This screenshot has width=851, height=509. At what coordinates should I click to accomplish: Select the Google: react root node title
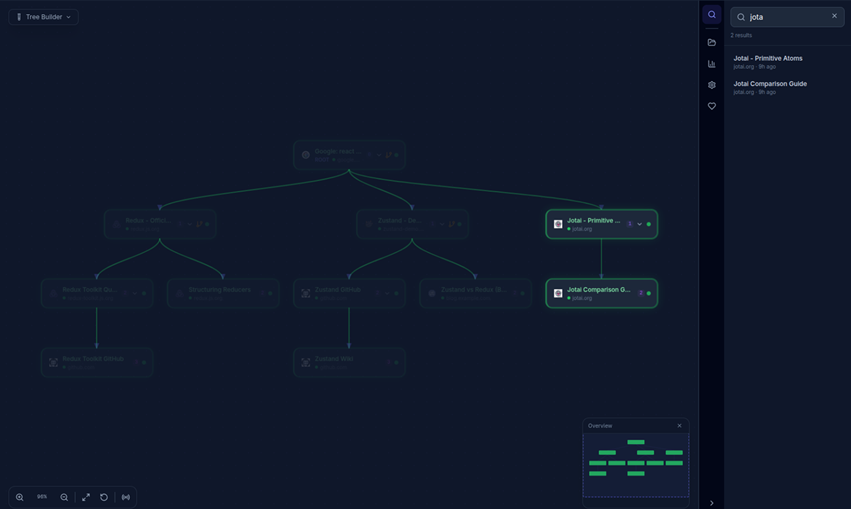point(338,151)
